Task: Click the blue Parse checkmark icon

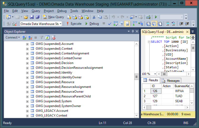Action: tap(110, 24)
